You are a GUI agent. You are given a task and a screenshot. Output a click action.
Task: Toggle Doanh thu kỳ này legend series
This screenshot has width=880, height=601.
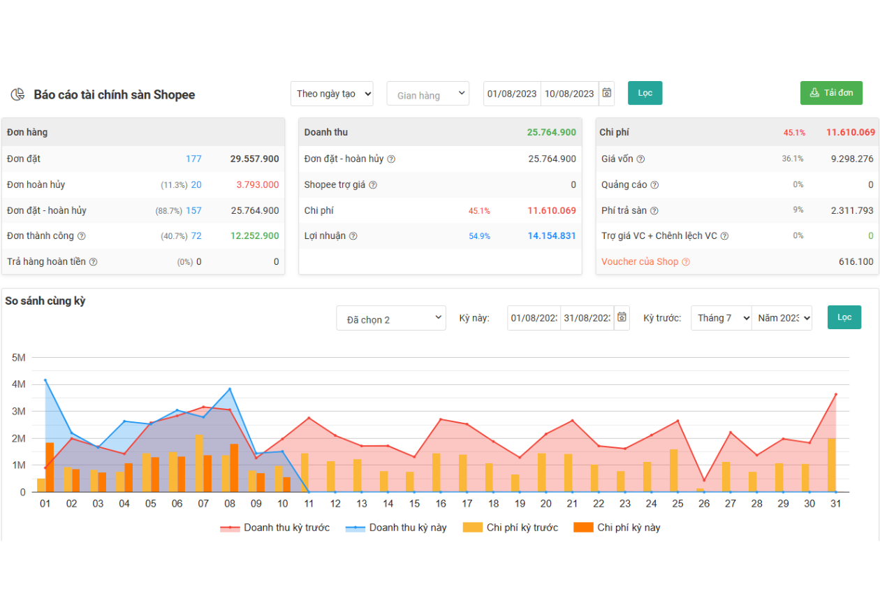(x=397, y=528)
